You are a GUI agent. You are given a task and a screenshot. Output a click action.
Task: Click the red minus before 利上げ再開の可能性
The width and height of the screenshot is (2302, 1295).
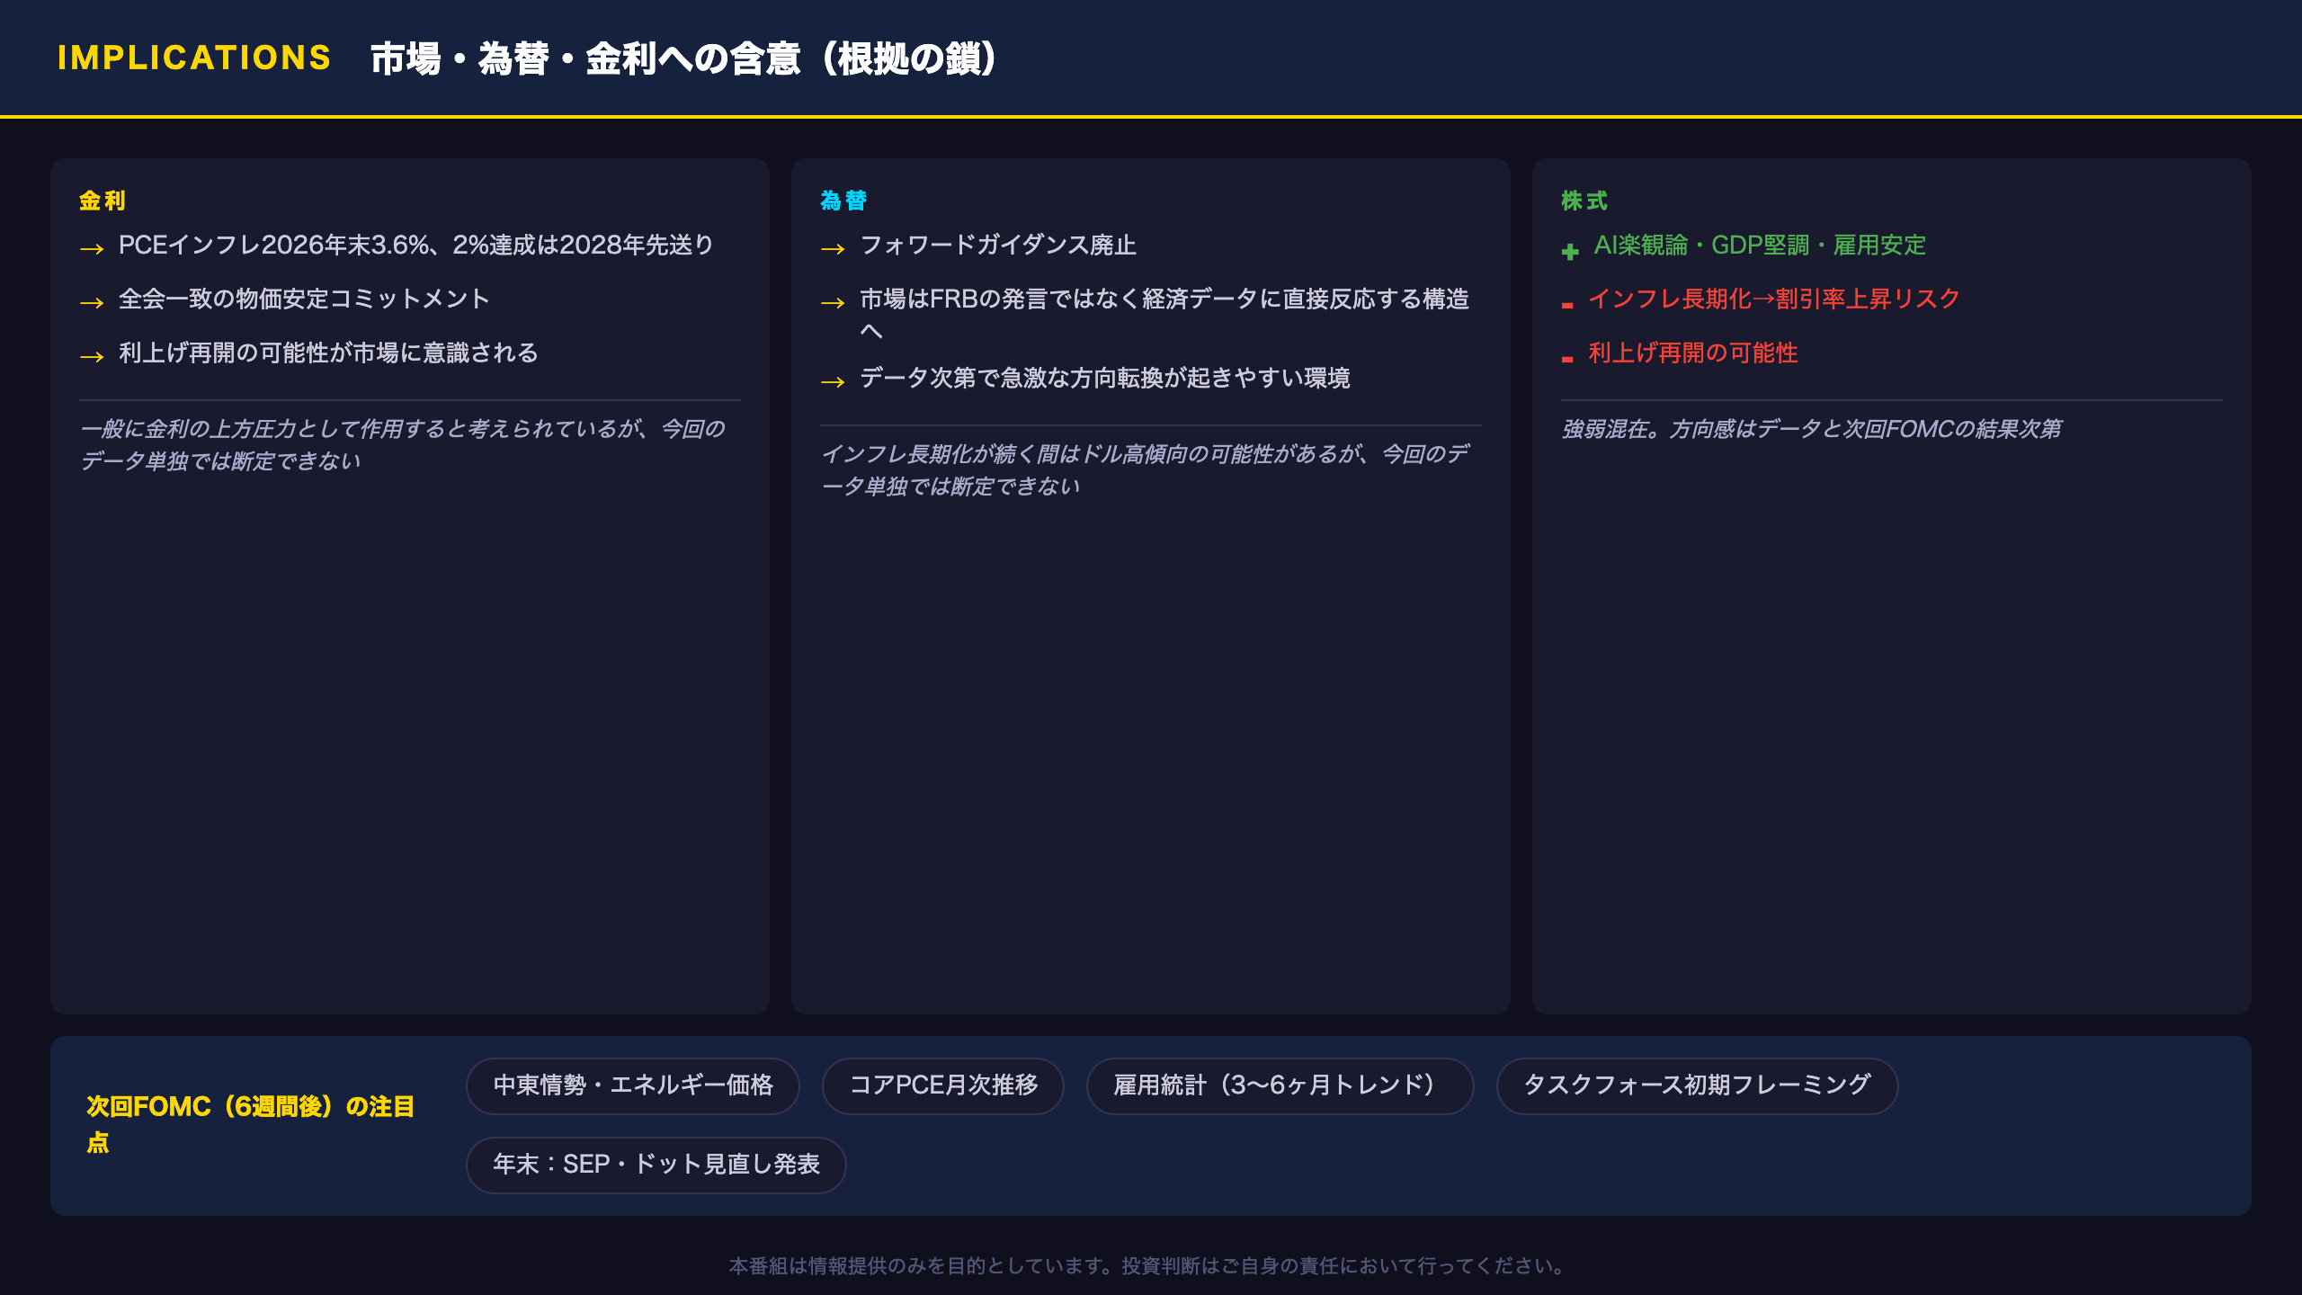tap(1567, 360)
